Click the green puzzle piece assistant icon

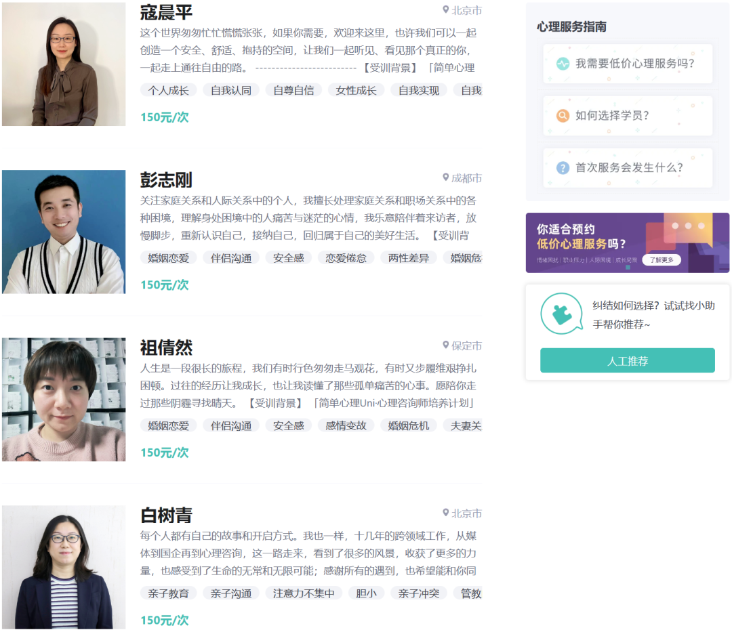[561, 314]
